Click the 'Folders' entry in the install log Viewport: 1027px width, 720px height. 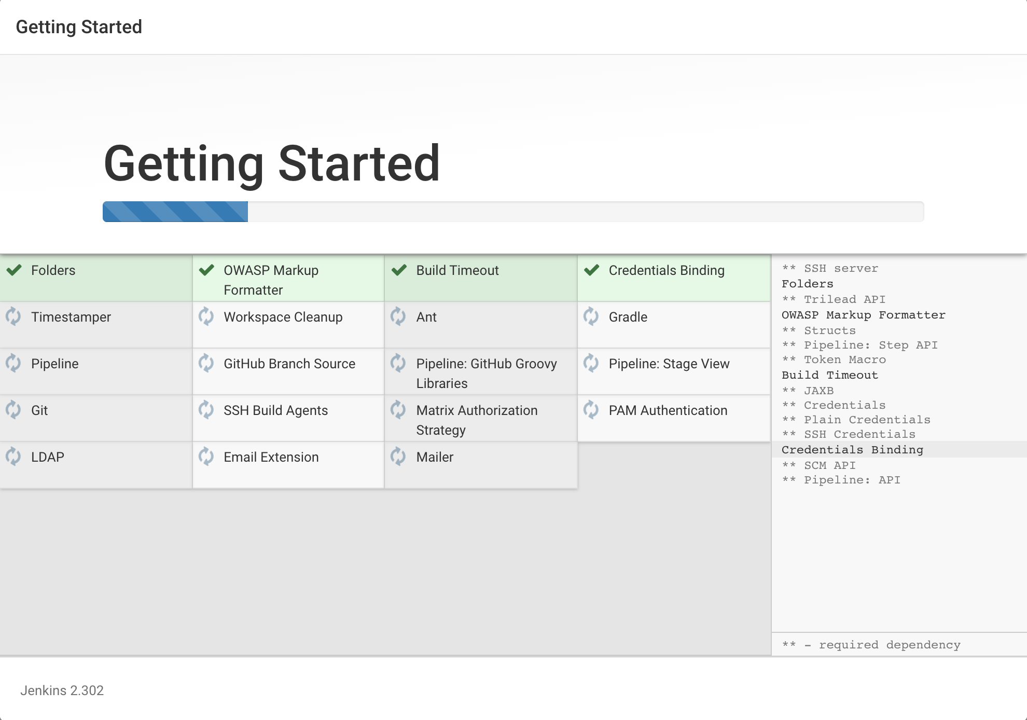[x=808, y=284]
